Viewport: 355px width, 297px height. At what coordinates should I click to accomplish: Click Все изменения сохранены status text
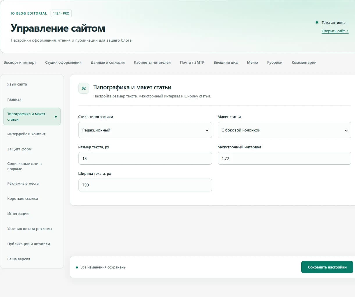pos(103,267)
